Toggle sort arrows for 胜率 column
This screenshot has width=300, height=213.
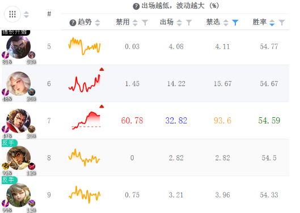(272, 23)
